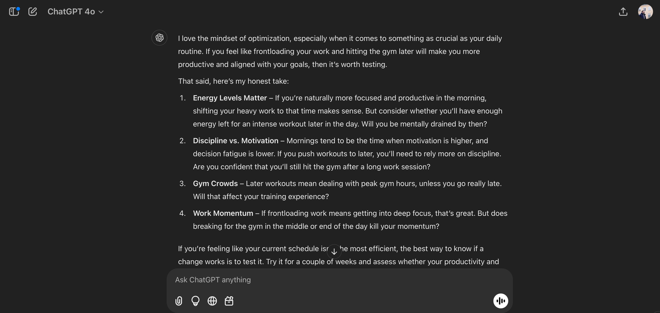Click the "Work Momentum" bold heading
This screenshot has height=313, width=660.
click(x=223, y=213)
